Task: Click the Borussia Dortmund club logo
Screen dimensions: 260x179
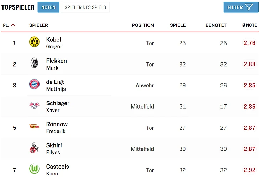Action: (34, 42)
